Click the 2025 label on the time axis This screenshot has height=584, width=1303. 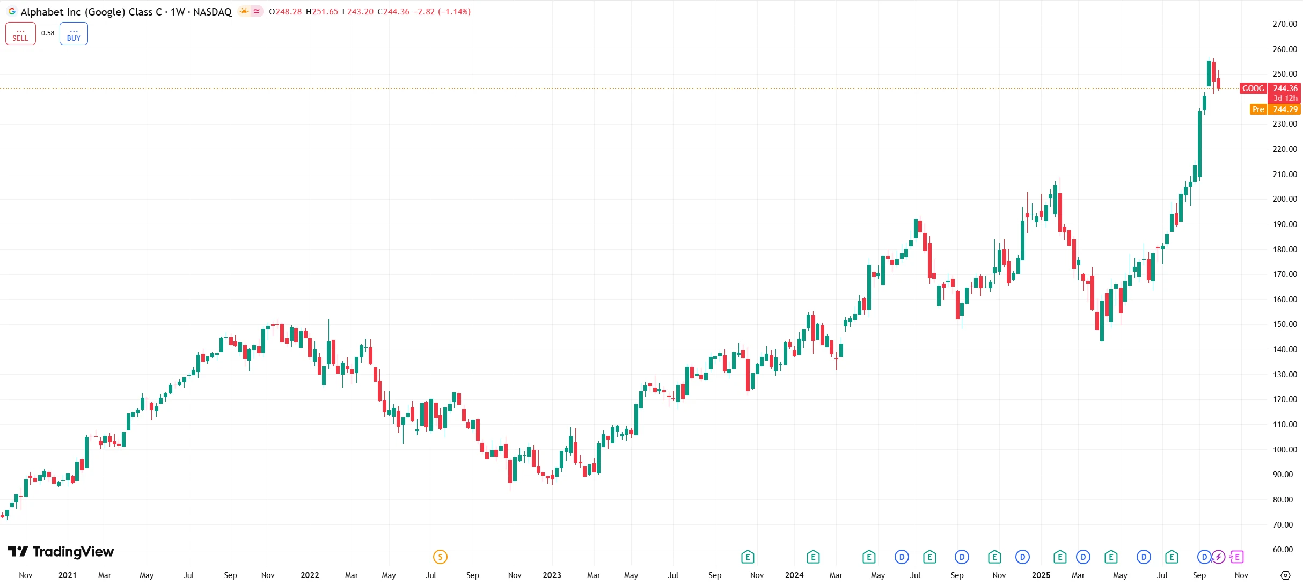(1041, 575)
